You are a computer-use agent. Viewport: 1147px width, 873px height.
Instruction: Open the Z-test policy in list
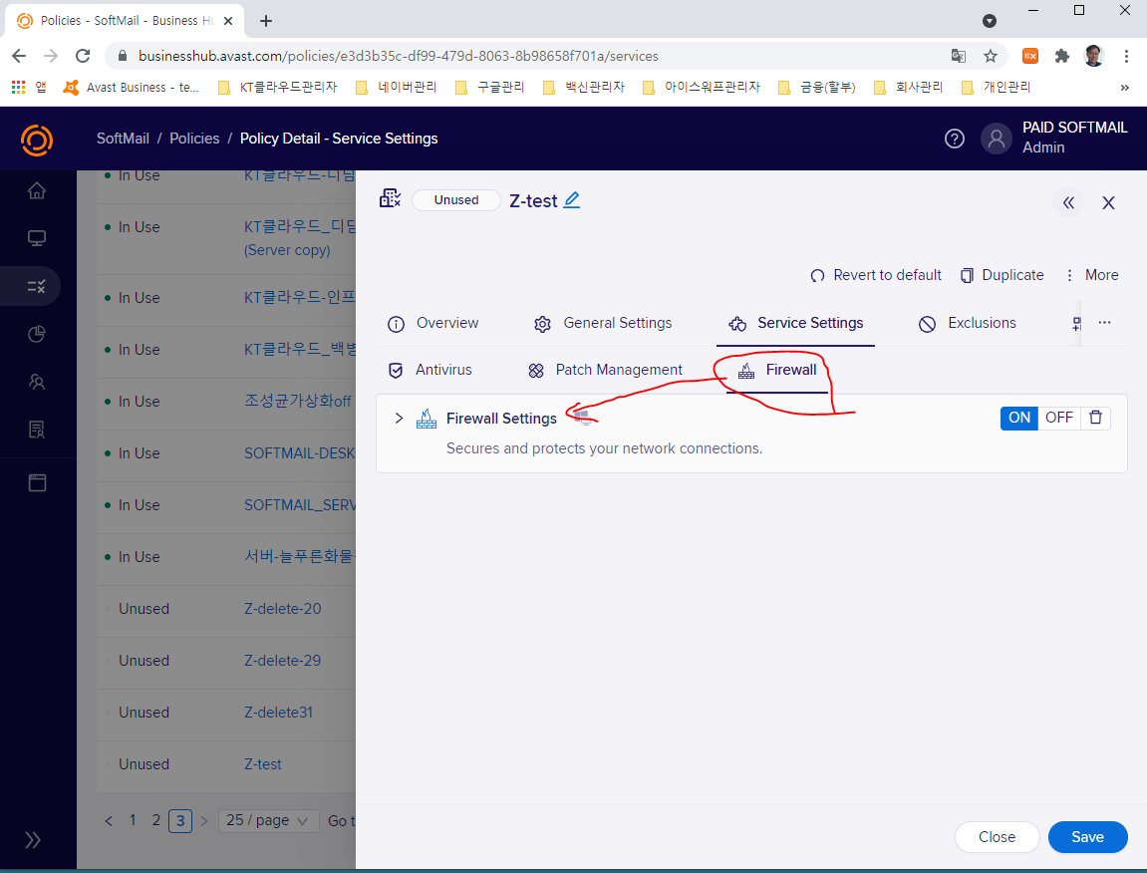(x=263, y=764)
